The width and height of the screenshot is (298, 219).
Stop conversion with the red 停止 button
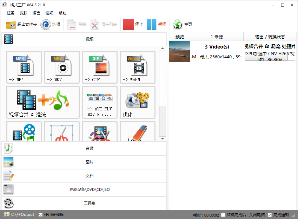pos(133,24)
